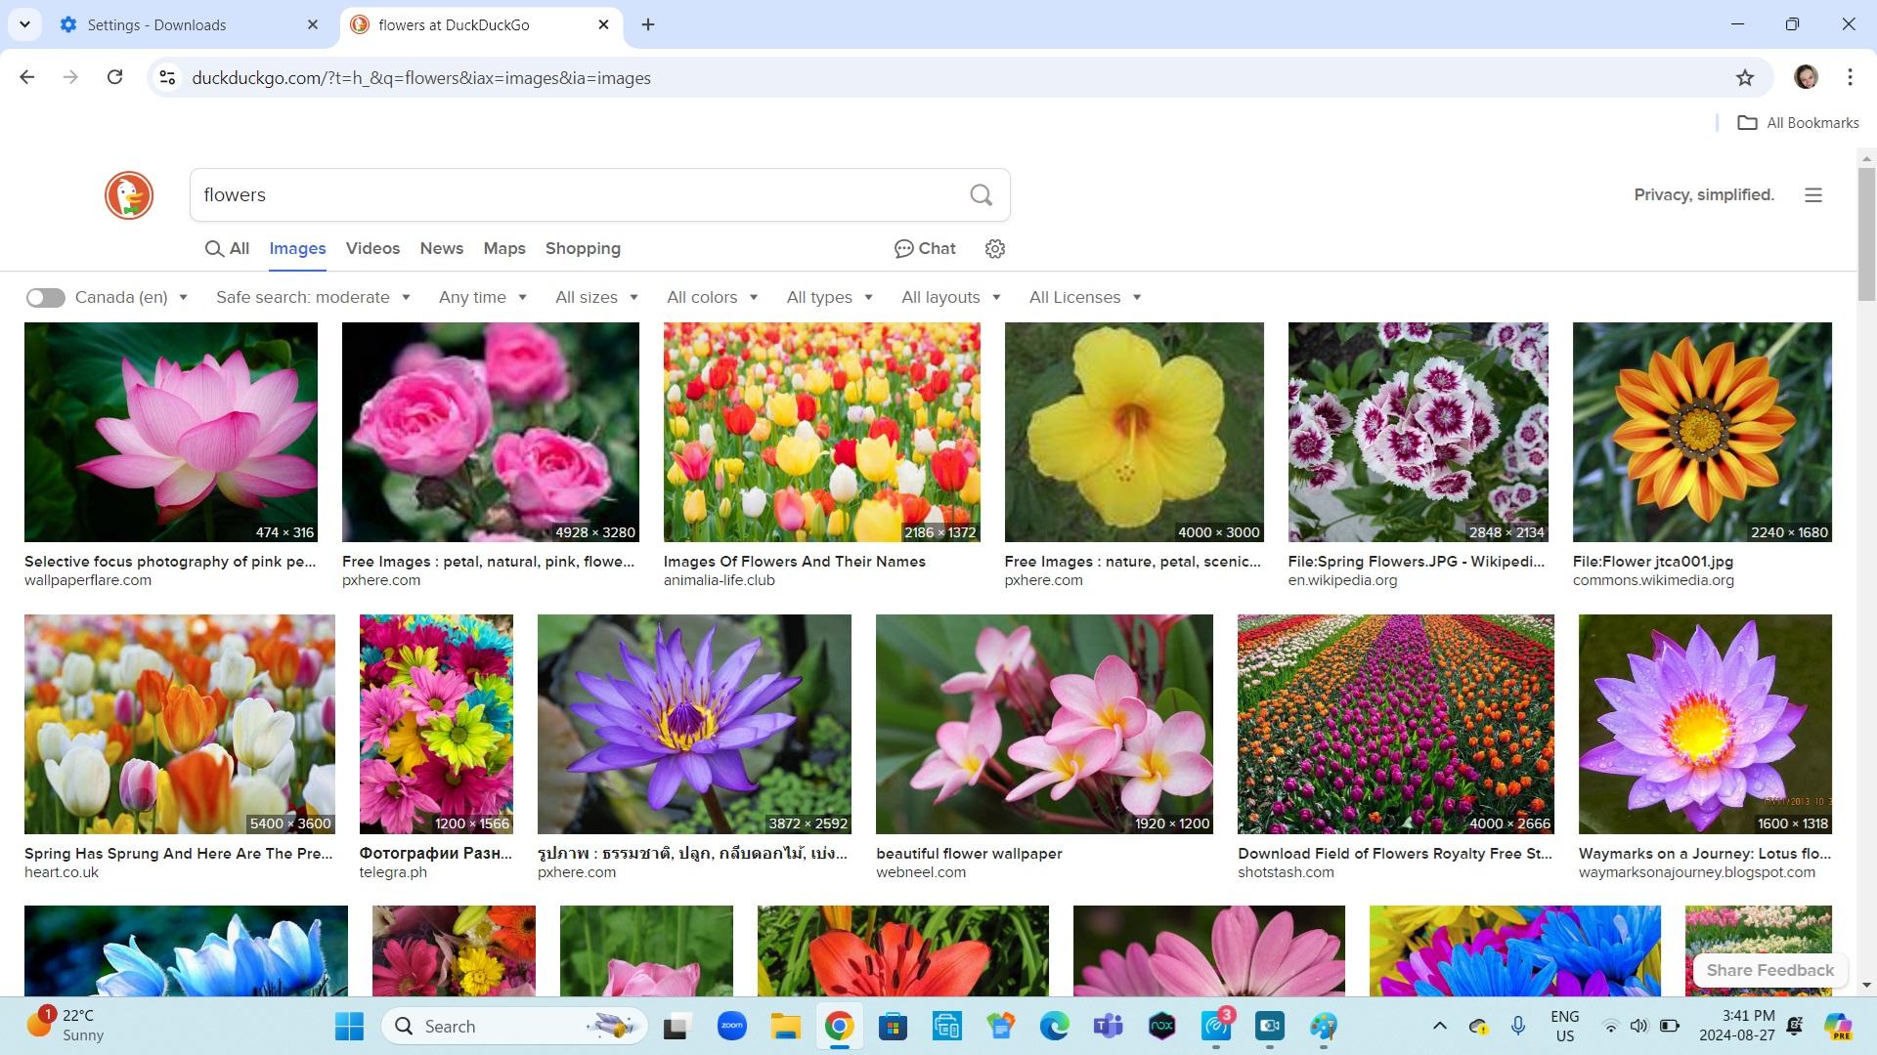Viewport: 1877px width, 1055px height.
Task: Open Safe search: moderate dropdown
Action: (313, 298)
